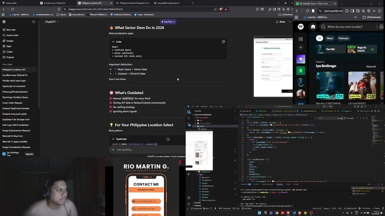
Task: Open ChatGPT conversation more options icon
Action: pyautogui.click(x=290, y=22)
